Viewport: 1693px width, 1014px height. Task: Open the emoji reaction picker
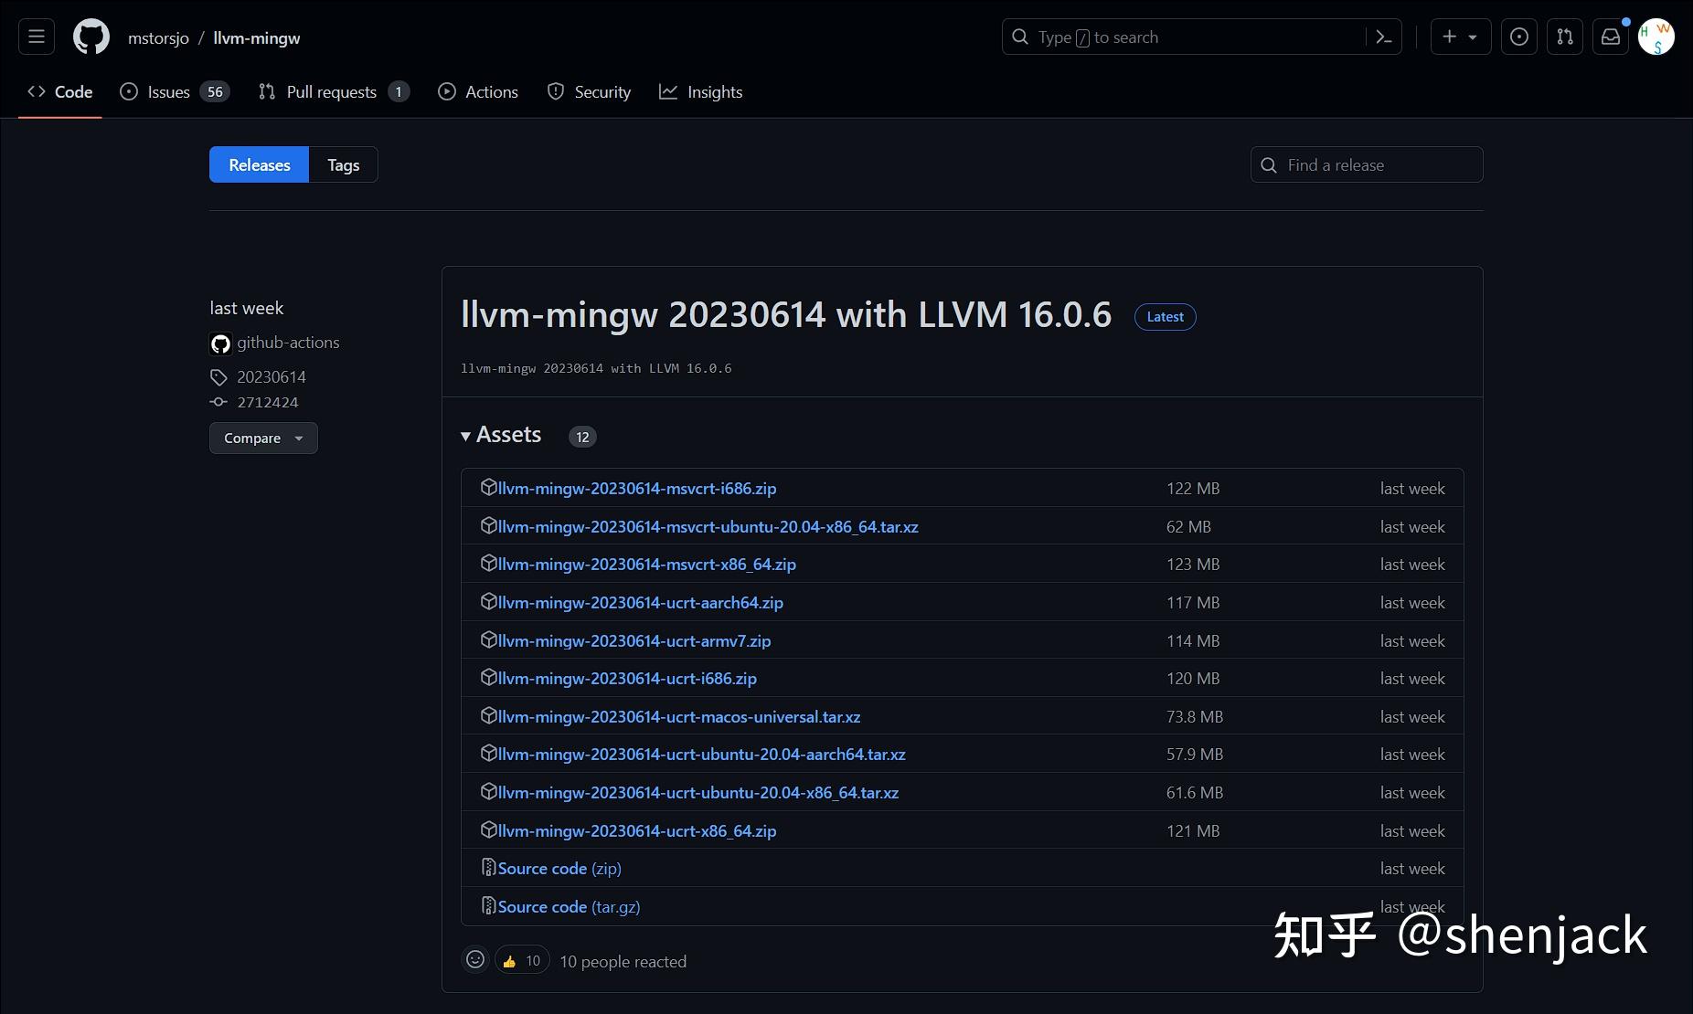coord(475,959)
